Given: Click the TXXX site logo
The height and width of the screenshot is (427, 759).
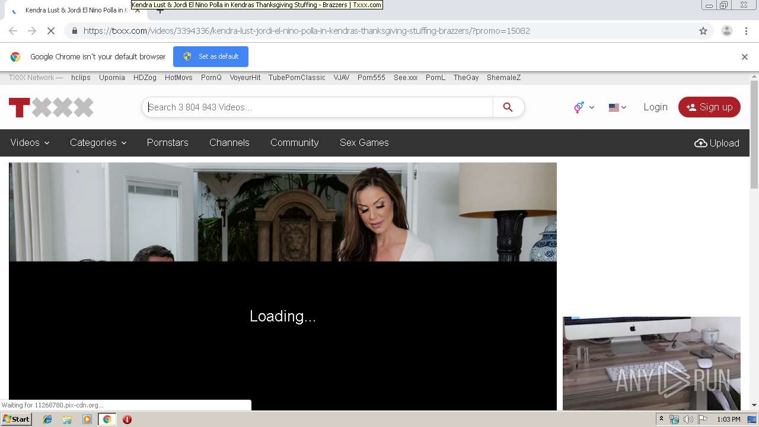Looking at the screenshot, I should coord(51,107).
